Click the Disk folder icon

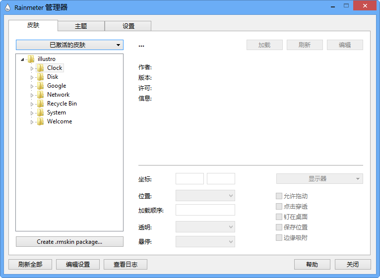[x=41, y=77]
